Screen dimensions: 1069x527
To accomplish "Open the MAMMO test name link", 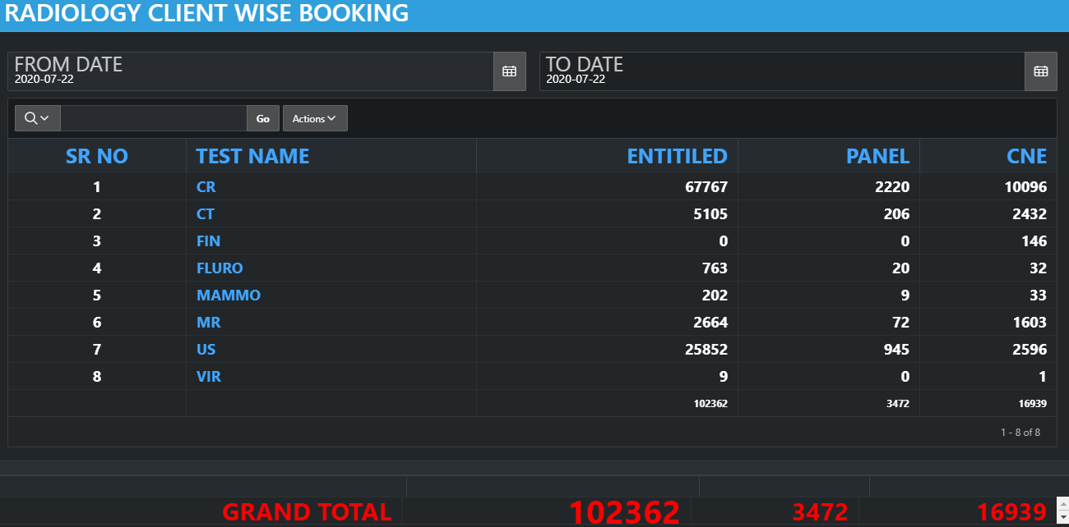I will click(229, 296).
